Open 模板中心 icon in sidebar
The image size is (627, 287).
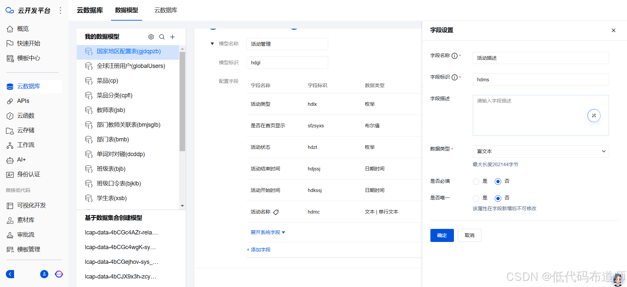[x=10, y=58]
